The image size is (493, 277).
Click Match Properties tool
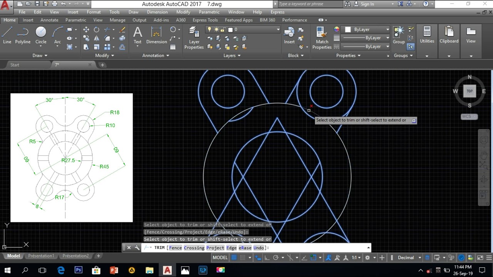322,38
